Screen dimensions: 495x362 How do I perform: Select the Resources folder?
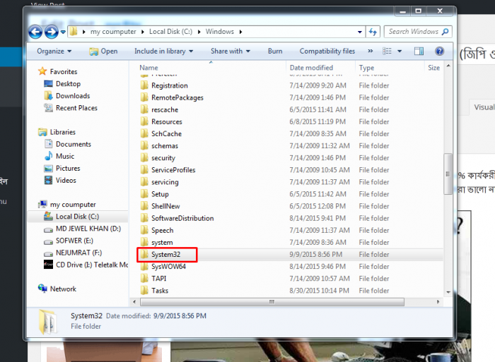point(166,121)
